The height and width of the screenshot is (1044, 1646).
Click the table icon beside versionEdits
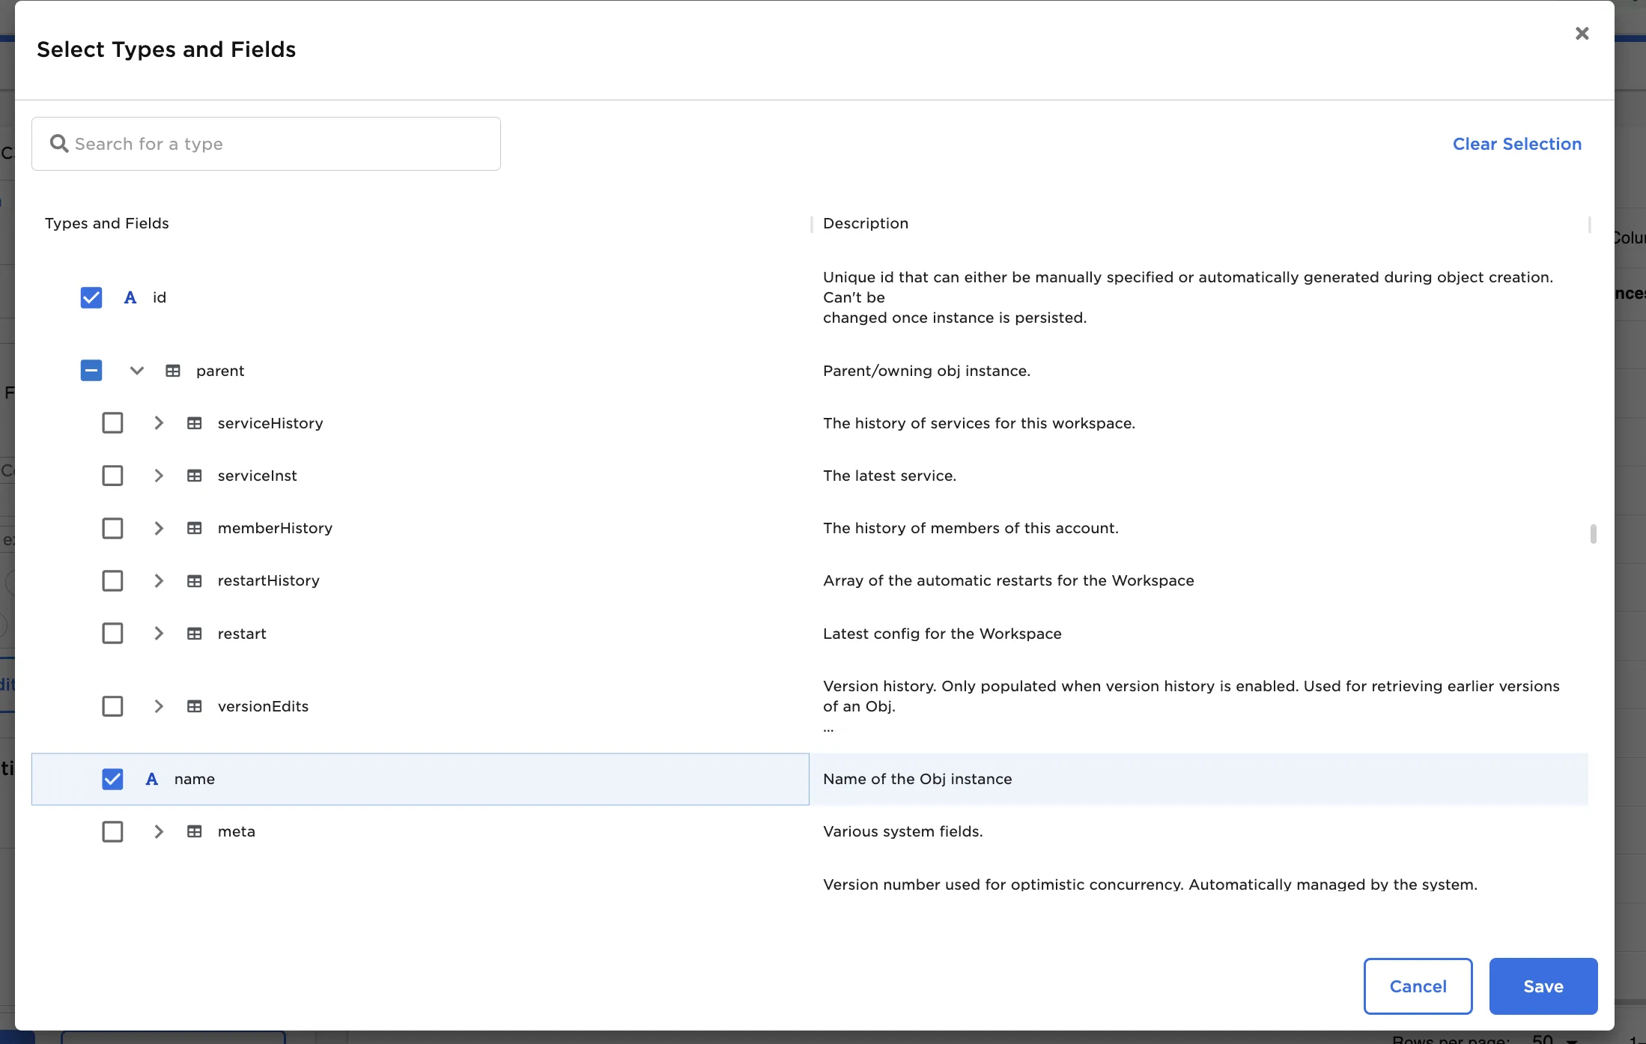195,706
